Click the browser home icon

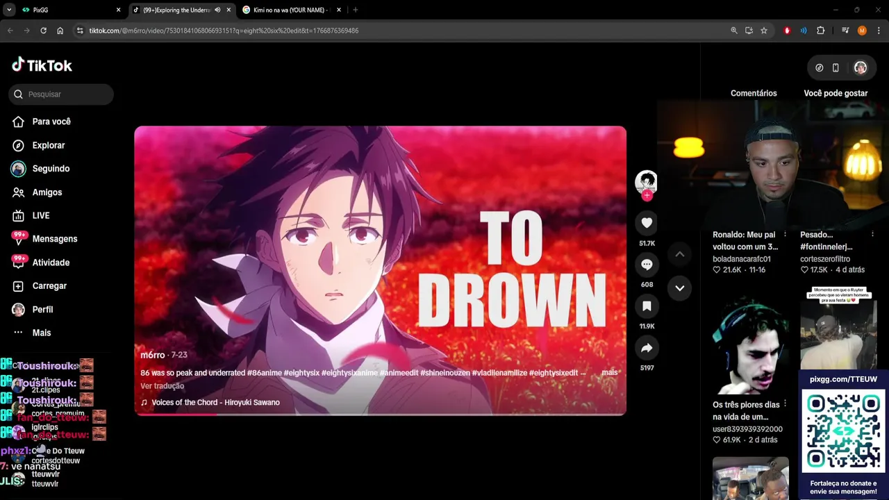(60, 31)
